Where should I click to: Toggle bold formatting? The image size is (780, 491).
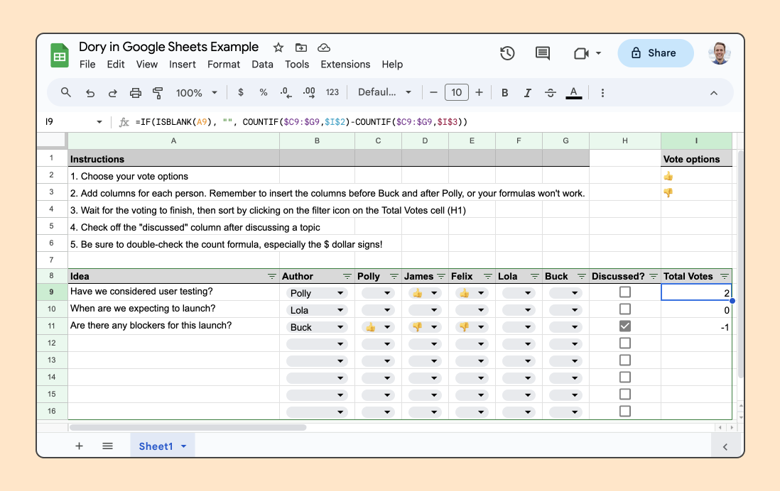point(504,93)
